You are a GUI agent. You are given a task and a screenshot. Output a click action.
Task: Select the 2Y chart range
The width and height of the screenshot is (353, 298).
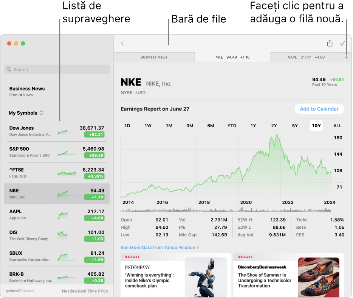coord(274,126)
